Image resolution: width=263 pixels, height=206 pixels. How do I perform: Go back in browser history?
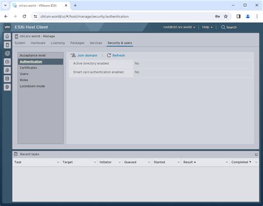coord(6,17)
